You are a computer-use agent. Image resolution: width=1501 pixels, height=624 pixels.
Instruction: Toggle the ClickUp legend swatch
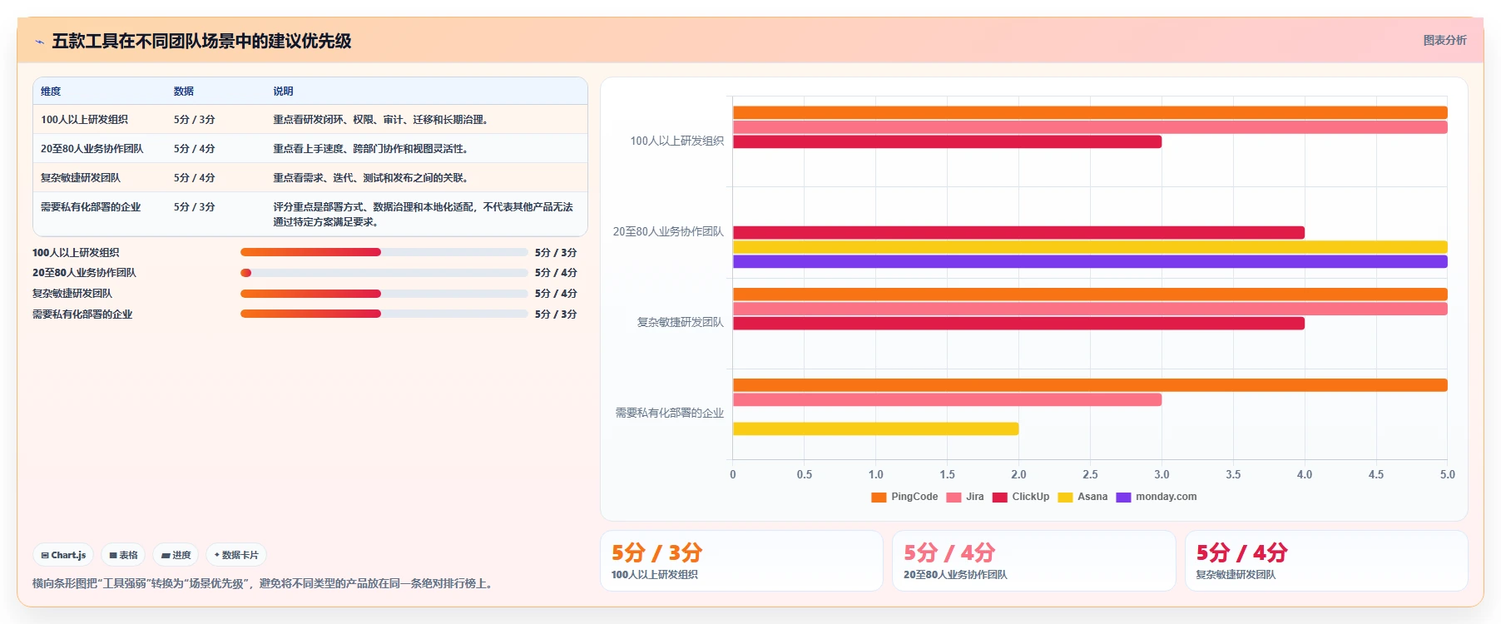(x=1000, y=498)
